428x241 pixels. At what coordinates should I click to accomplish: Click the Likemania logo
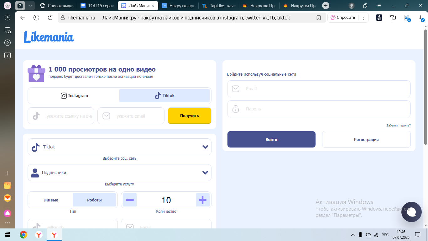tap(49, 37)
